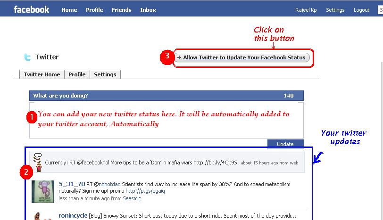Click the Seesmic source link
Viewport: 383px width, 220px height.
point(132,198)
